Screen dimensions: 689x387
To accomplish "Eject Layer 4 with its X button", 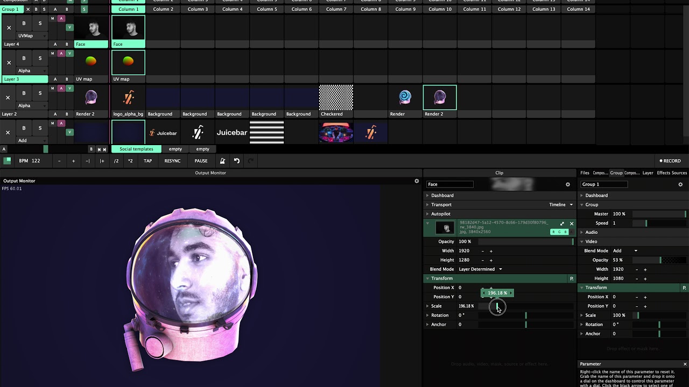I will pyautogui.click(x=9, y=27).
